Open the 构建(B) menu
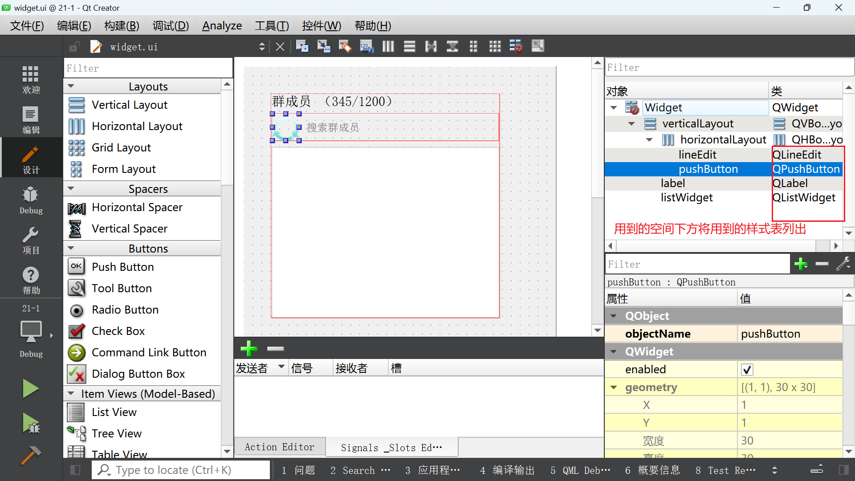Screen dimensions: 855x481 [x=122, y=26]
